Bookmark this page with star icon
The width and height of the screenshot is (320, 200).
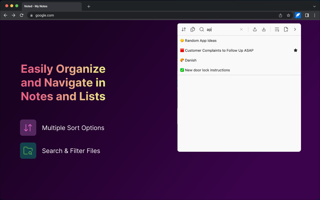tap(288, 15)
